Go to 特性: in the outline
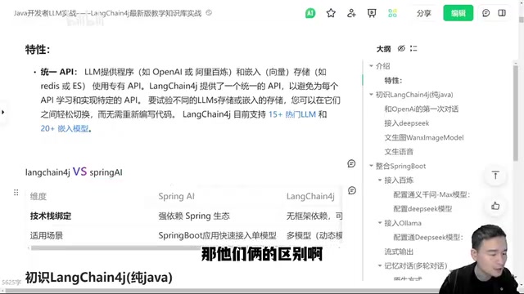 [393, 80]
